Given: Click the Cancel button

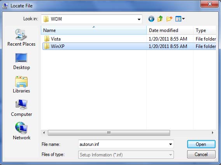Looking at the screenshot, I should click(201, 154).
